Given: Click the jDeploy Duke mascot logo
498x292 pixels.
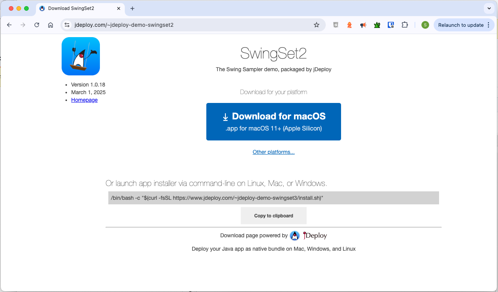Looking at the screenshot, I should click(295, 236).
